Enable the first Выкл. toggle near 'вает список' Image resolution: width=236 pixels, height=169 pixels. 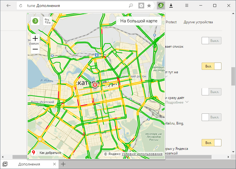pyautogui.click(x=212, y=40)
